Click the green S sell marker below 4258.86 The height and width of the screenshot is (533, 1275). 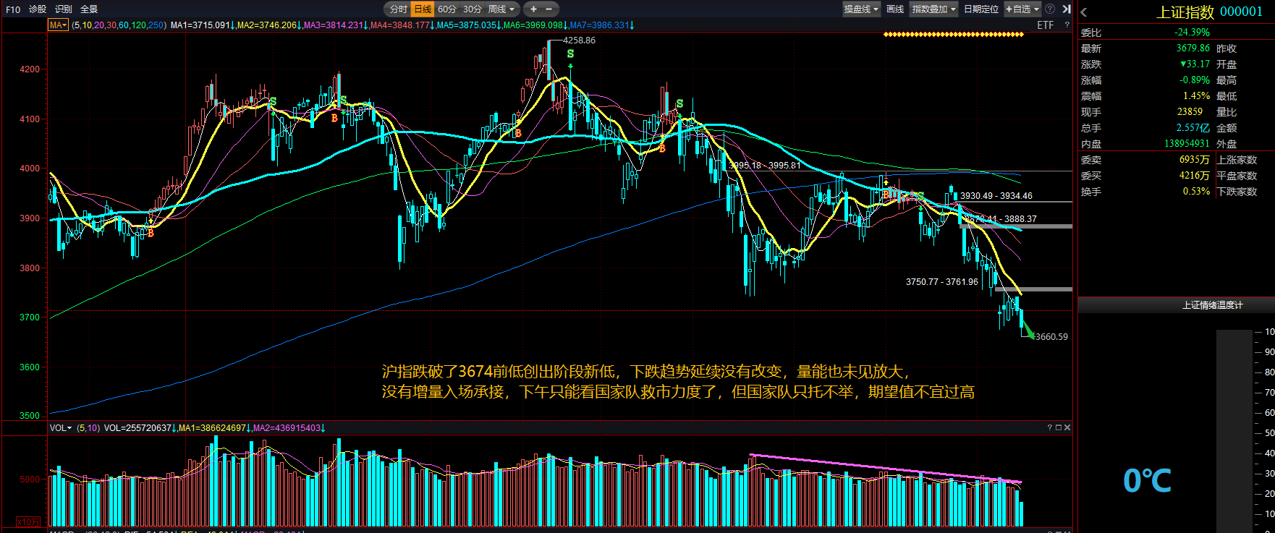(570, 54)
